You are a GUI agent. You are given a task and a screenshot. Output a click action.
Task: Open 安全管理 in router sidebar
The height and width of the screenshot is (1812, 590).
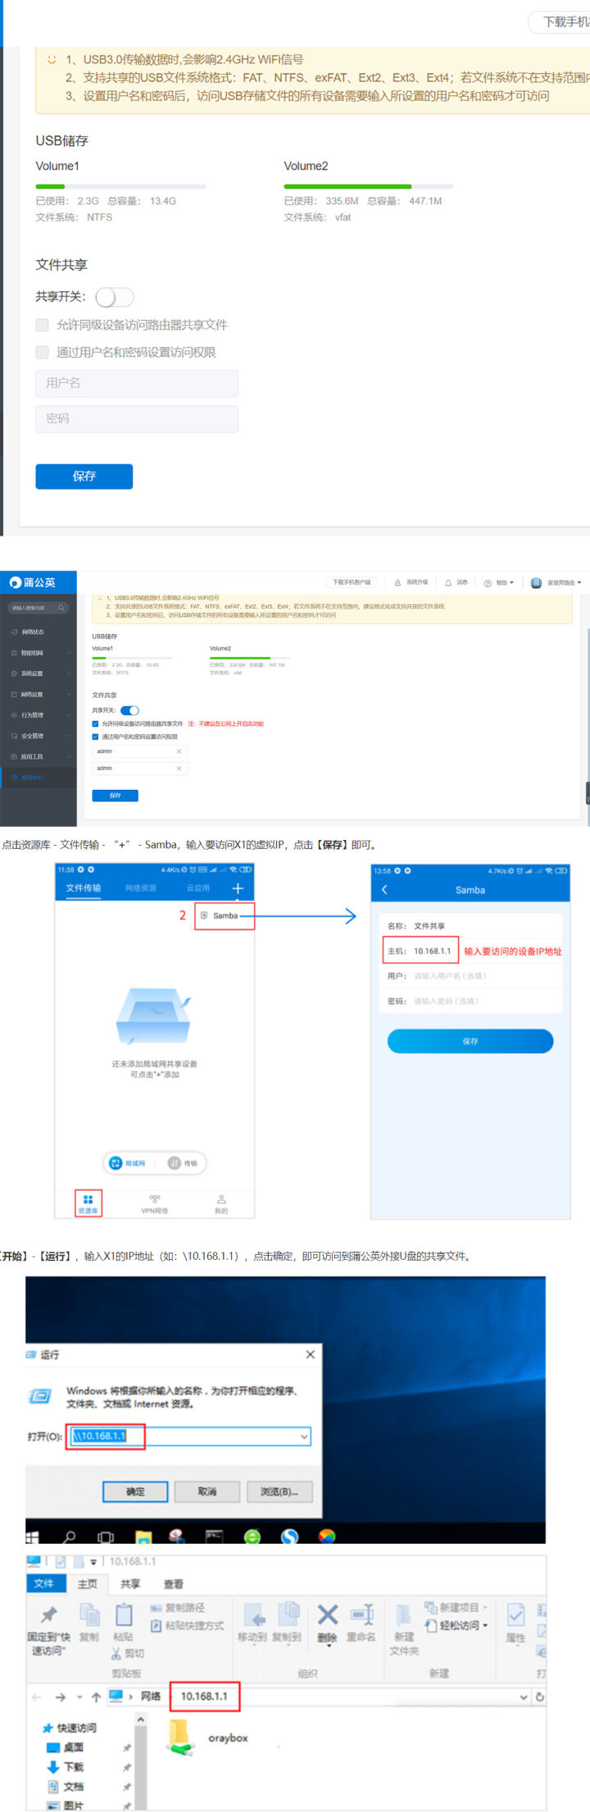(x=38, y=736)
